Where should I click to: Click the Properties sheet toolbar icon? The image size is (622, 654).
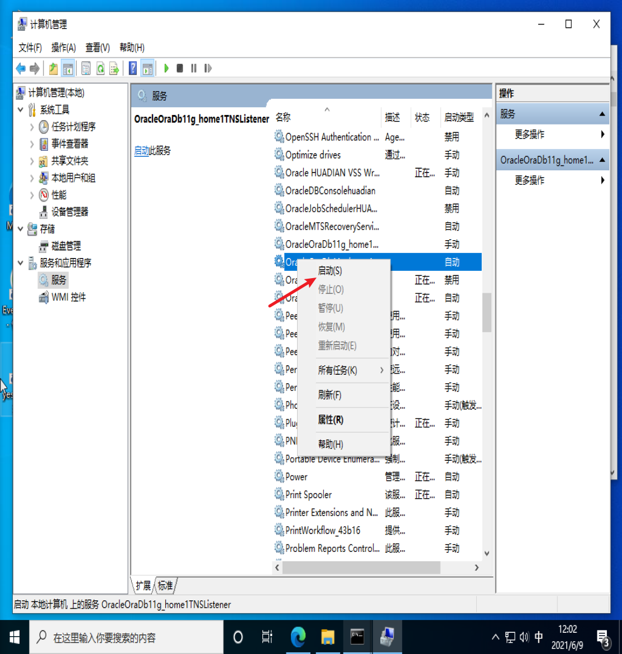click(x=86, y=68)
